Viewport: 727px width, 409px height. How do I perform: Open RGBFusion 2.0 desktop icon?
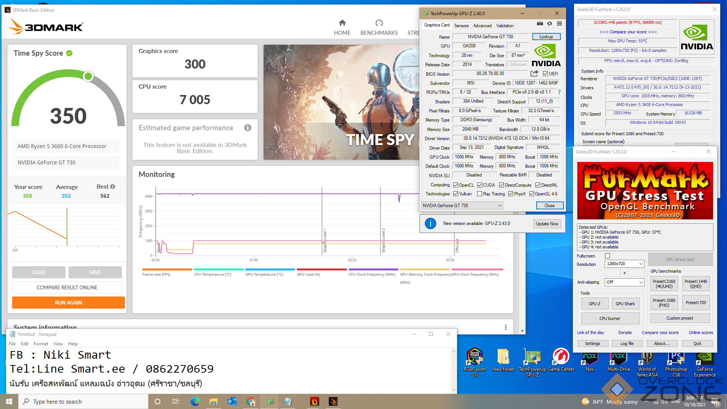tap(474, 362)
